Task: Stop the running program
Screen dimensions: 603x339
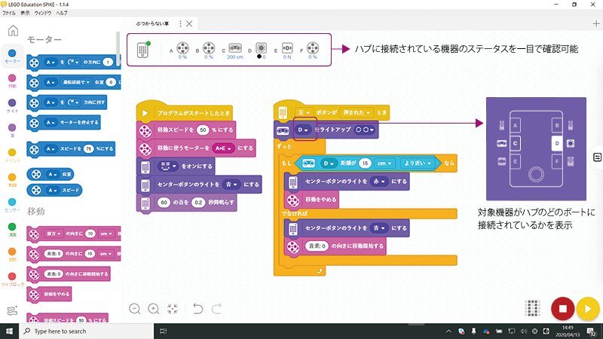Action: pos(562,309)
